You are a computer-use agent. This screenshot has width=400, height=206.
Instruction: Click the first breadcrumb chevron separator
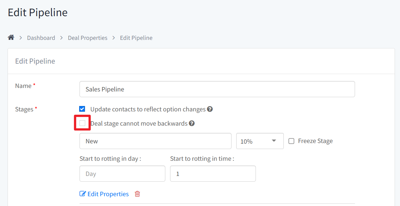click(21, 38)
